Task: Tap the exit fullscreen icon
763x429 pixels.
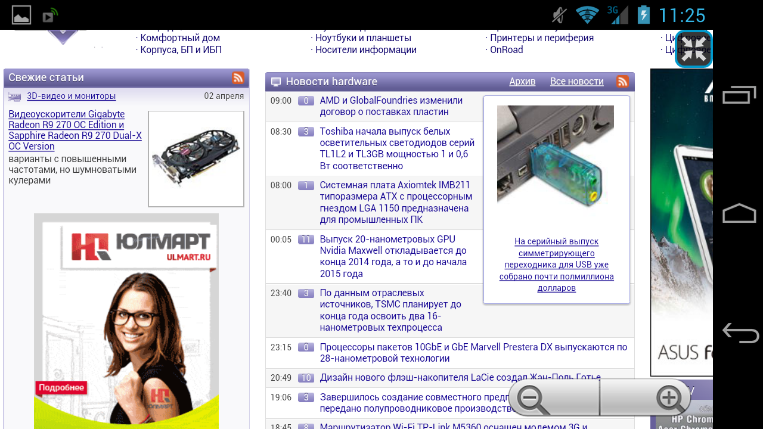Action: [694, 49]
